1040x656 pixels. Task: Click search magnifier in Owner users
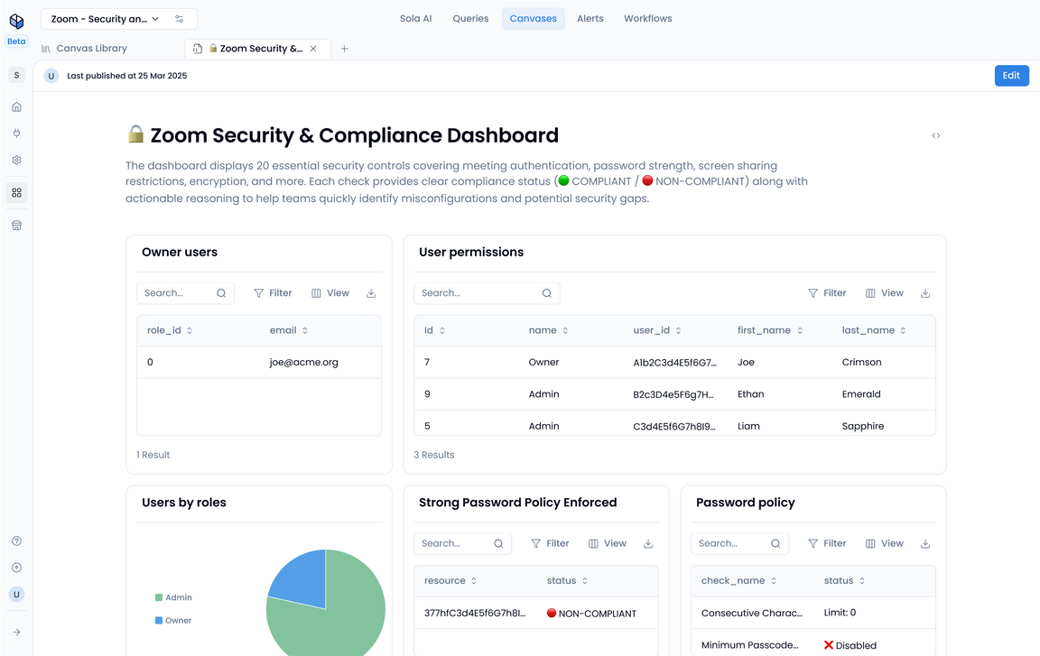click(x=221, y=293)
